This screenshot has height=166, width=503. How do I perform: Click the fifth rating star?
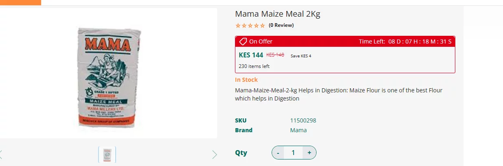click(262, 26)
